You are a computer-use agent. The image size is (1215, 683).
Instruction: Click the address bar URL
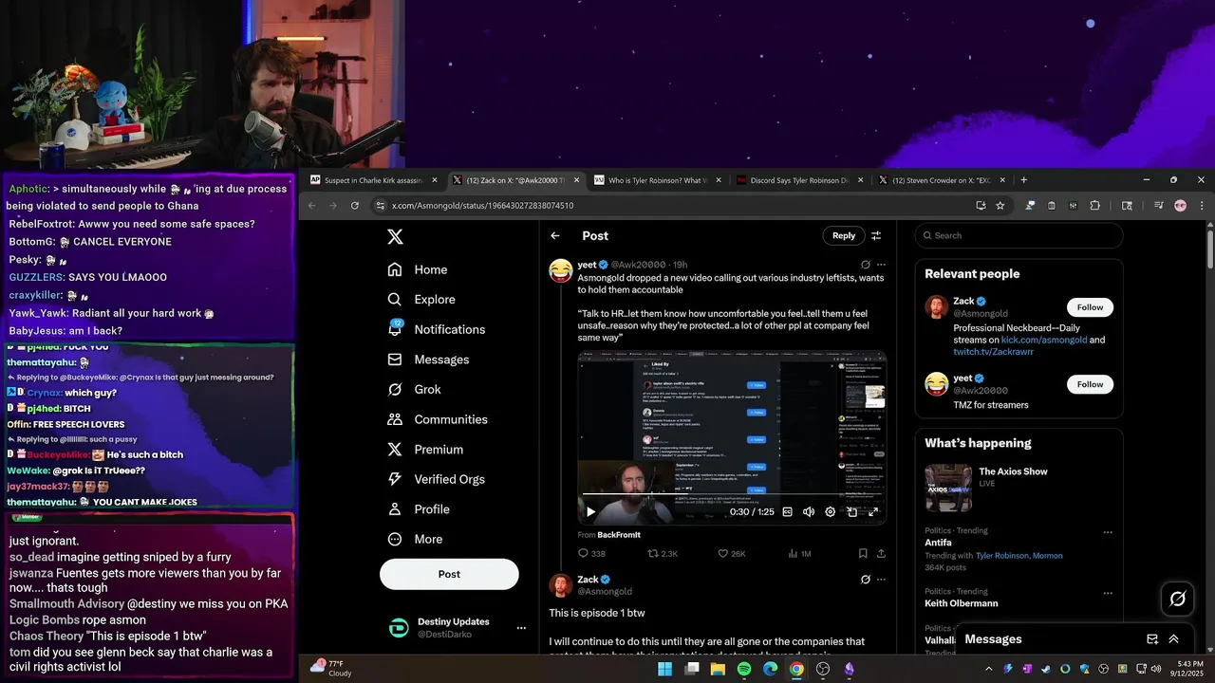[482, 206]
